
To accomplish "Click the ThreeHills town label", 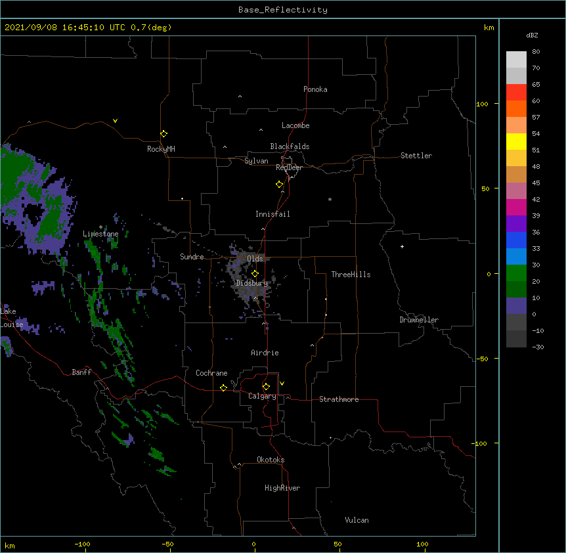I will pos(351,275).
